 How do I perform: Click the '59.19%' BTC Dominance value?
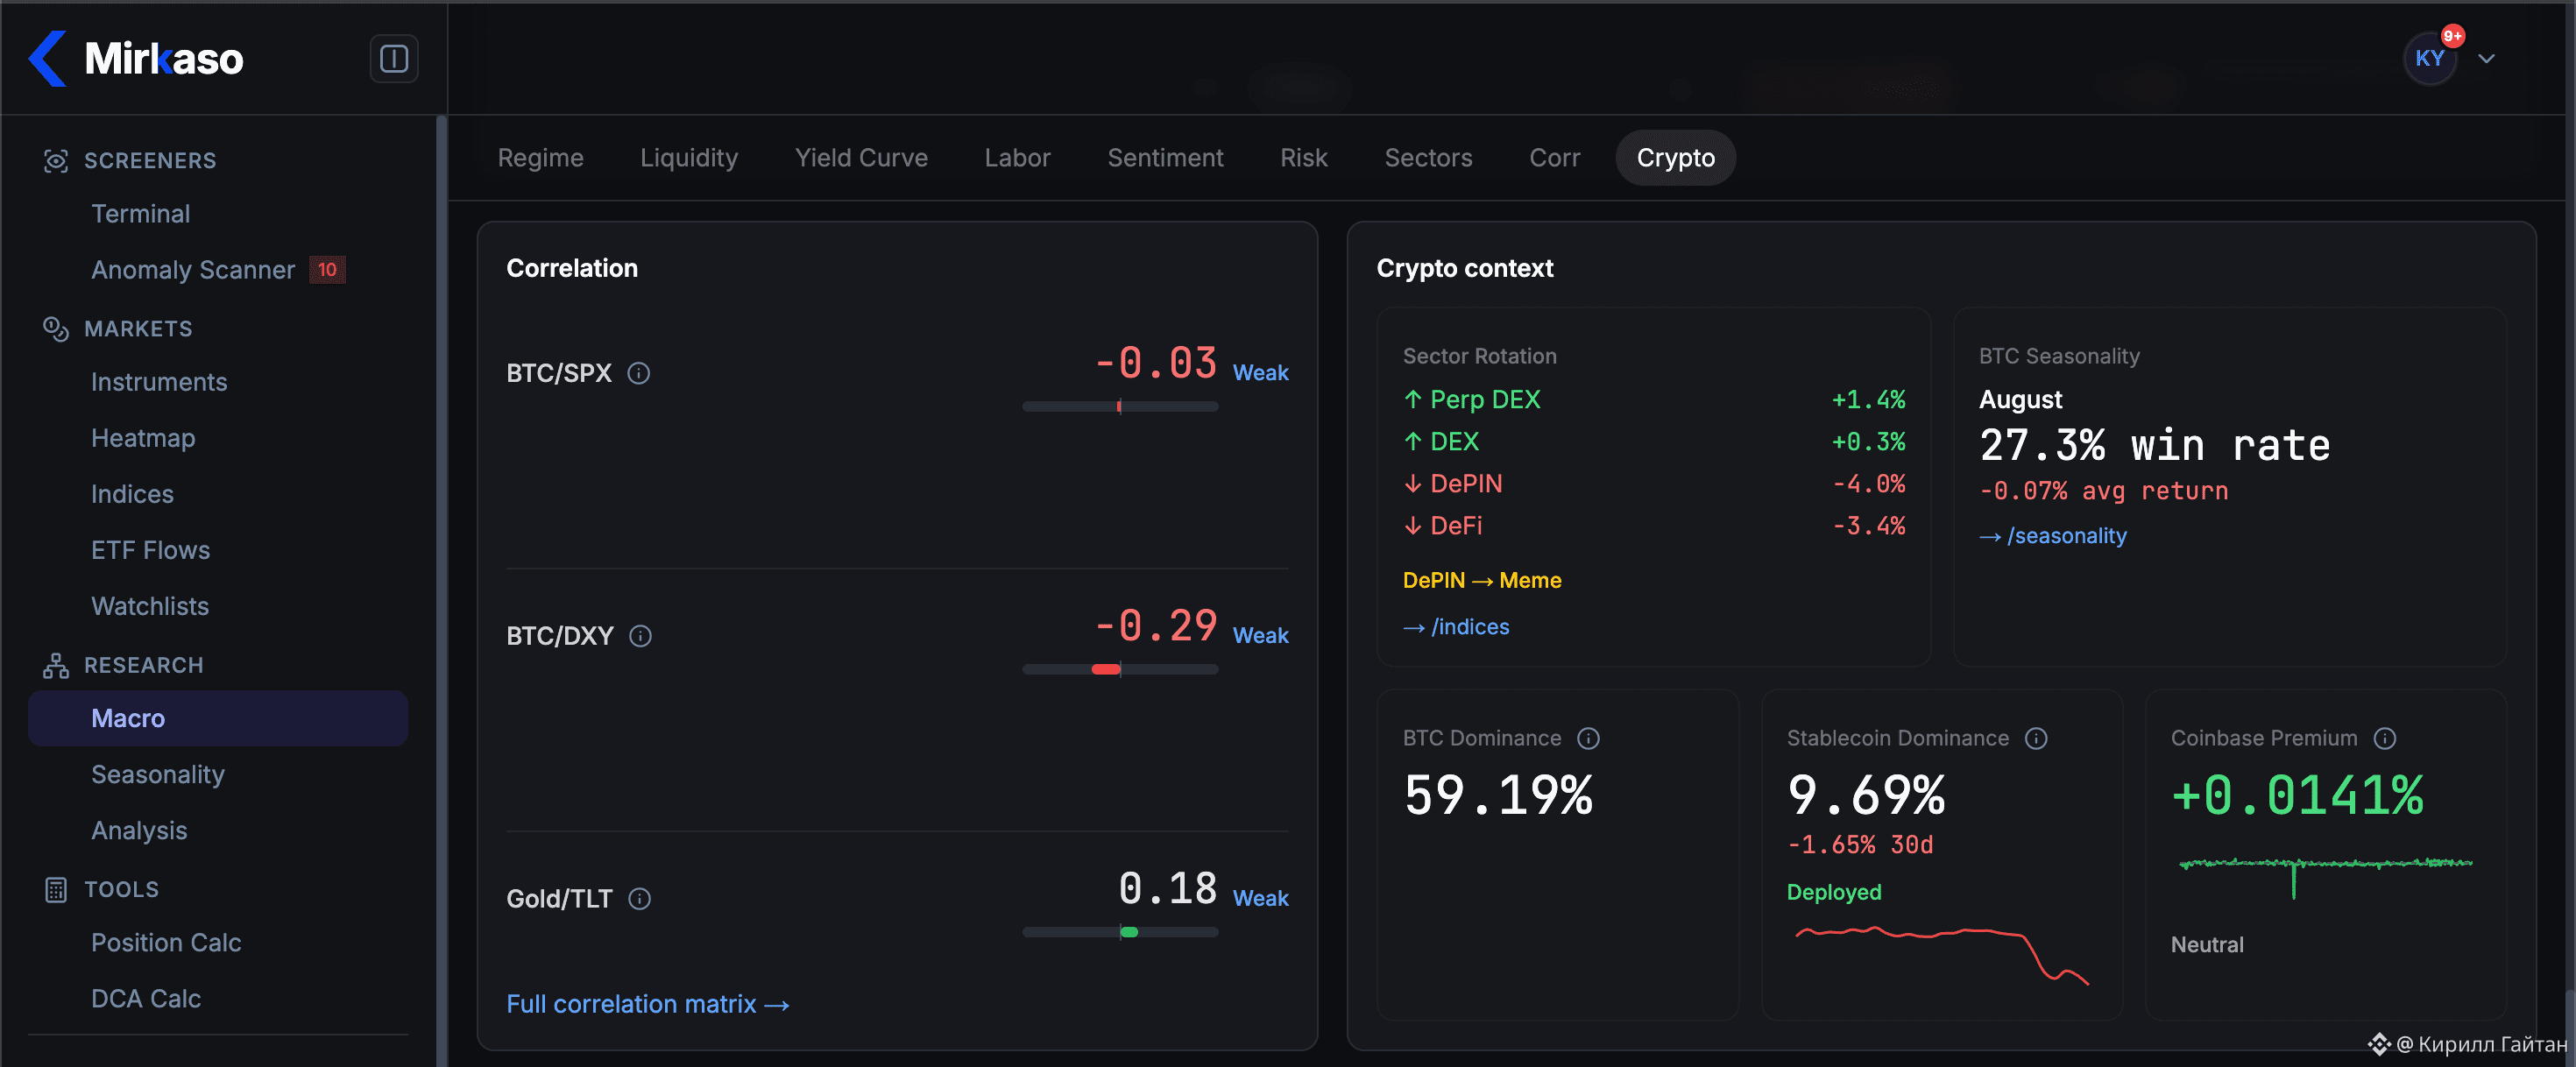pos(1498,795)
